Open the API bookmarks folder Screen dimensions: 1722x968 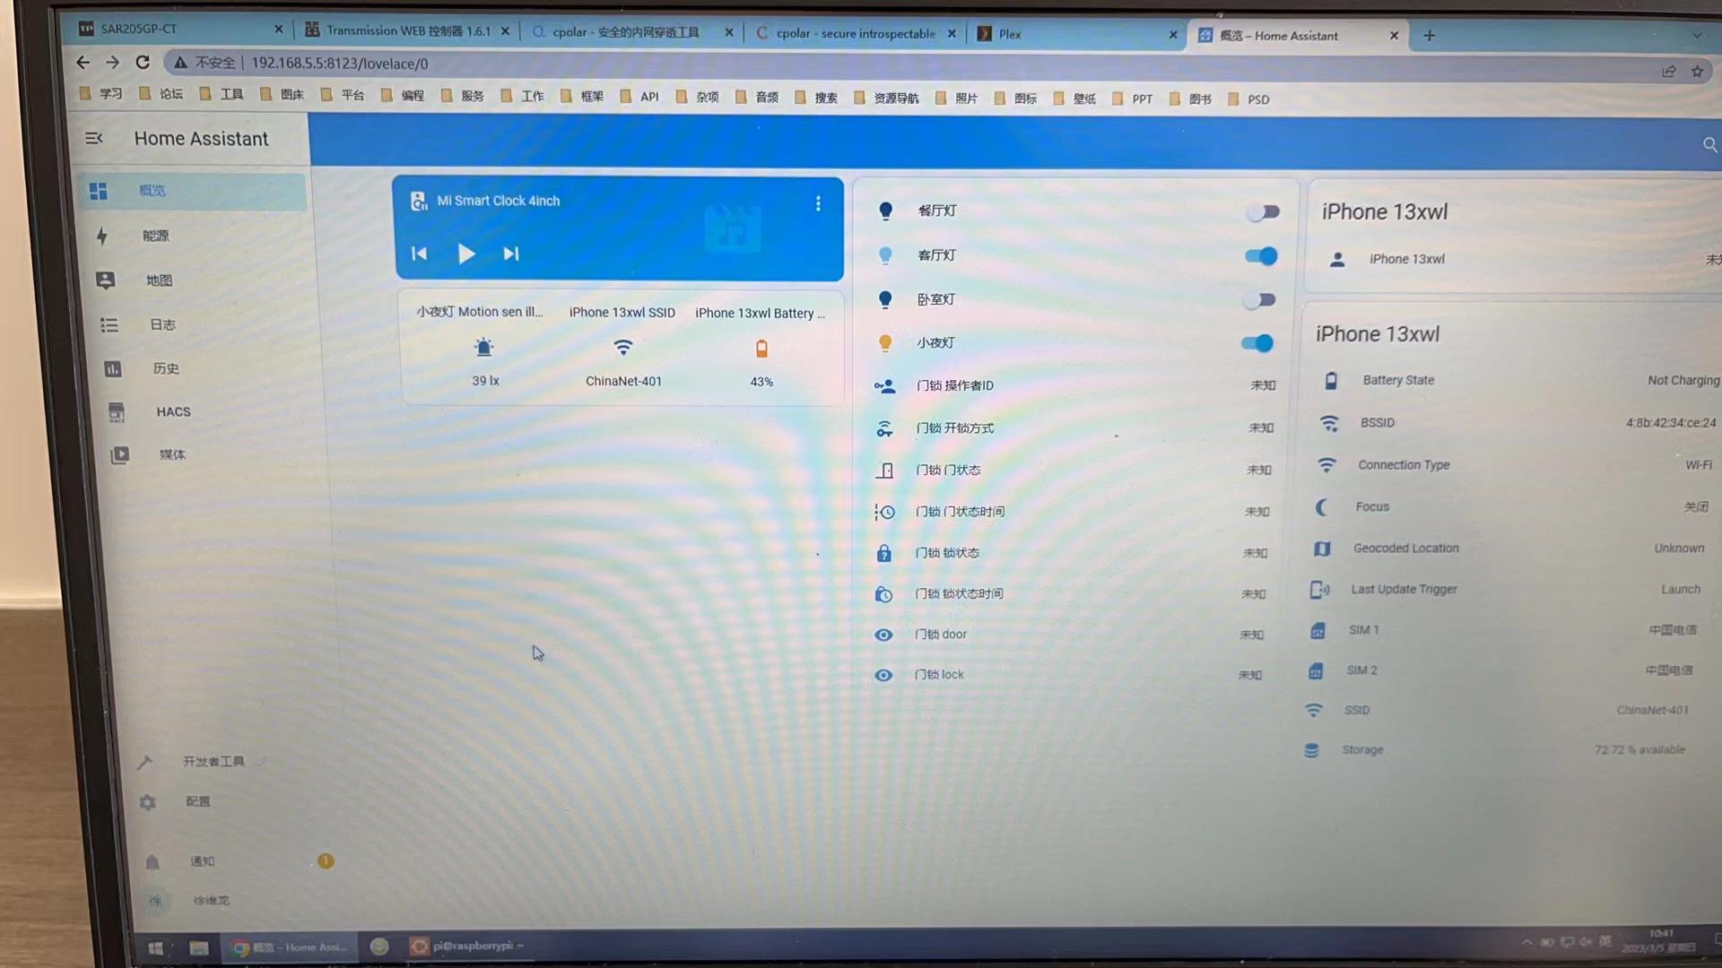[x=640, y=97]
